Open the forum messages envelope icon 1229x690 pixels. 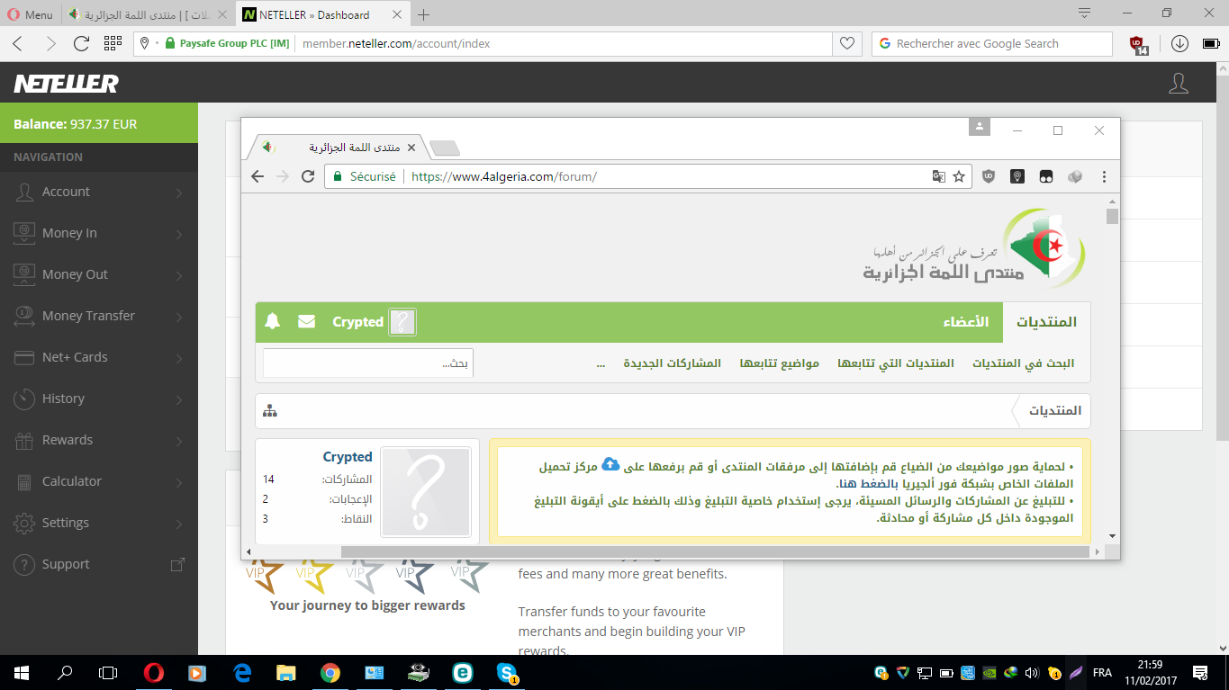(x=307, y=321)
